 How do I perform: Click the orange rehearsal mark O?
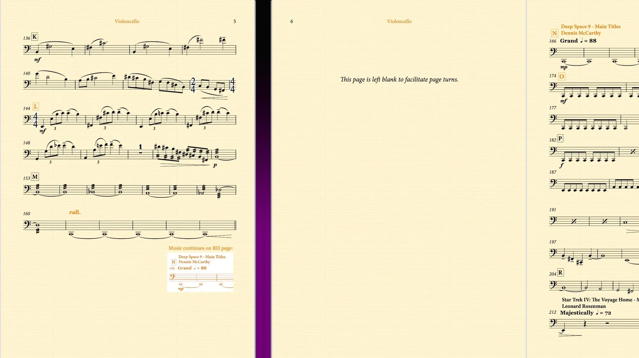[x=561, y=77]
